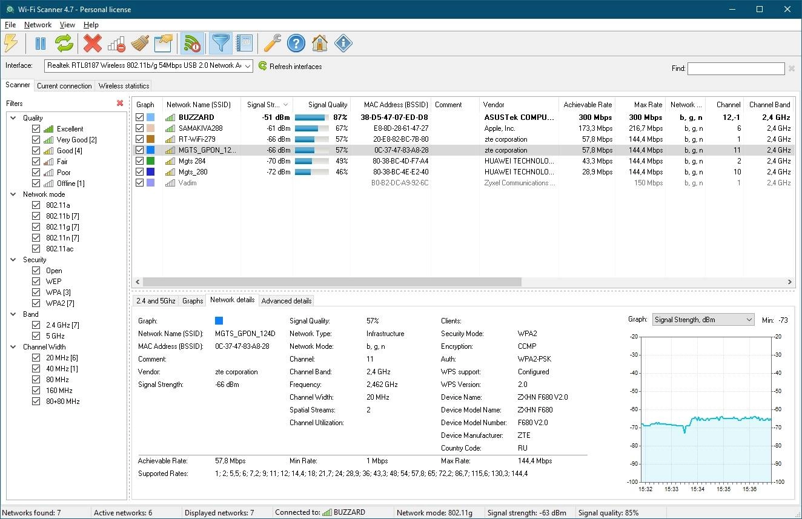The height and width of the screenshot is (519, 802).
Task: Toggle the 80+80 MHz channel width checkbox
Action: pyautogui.click(x=36, y=402)
